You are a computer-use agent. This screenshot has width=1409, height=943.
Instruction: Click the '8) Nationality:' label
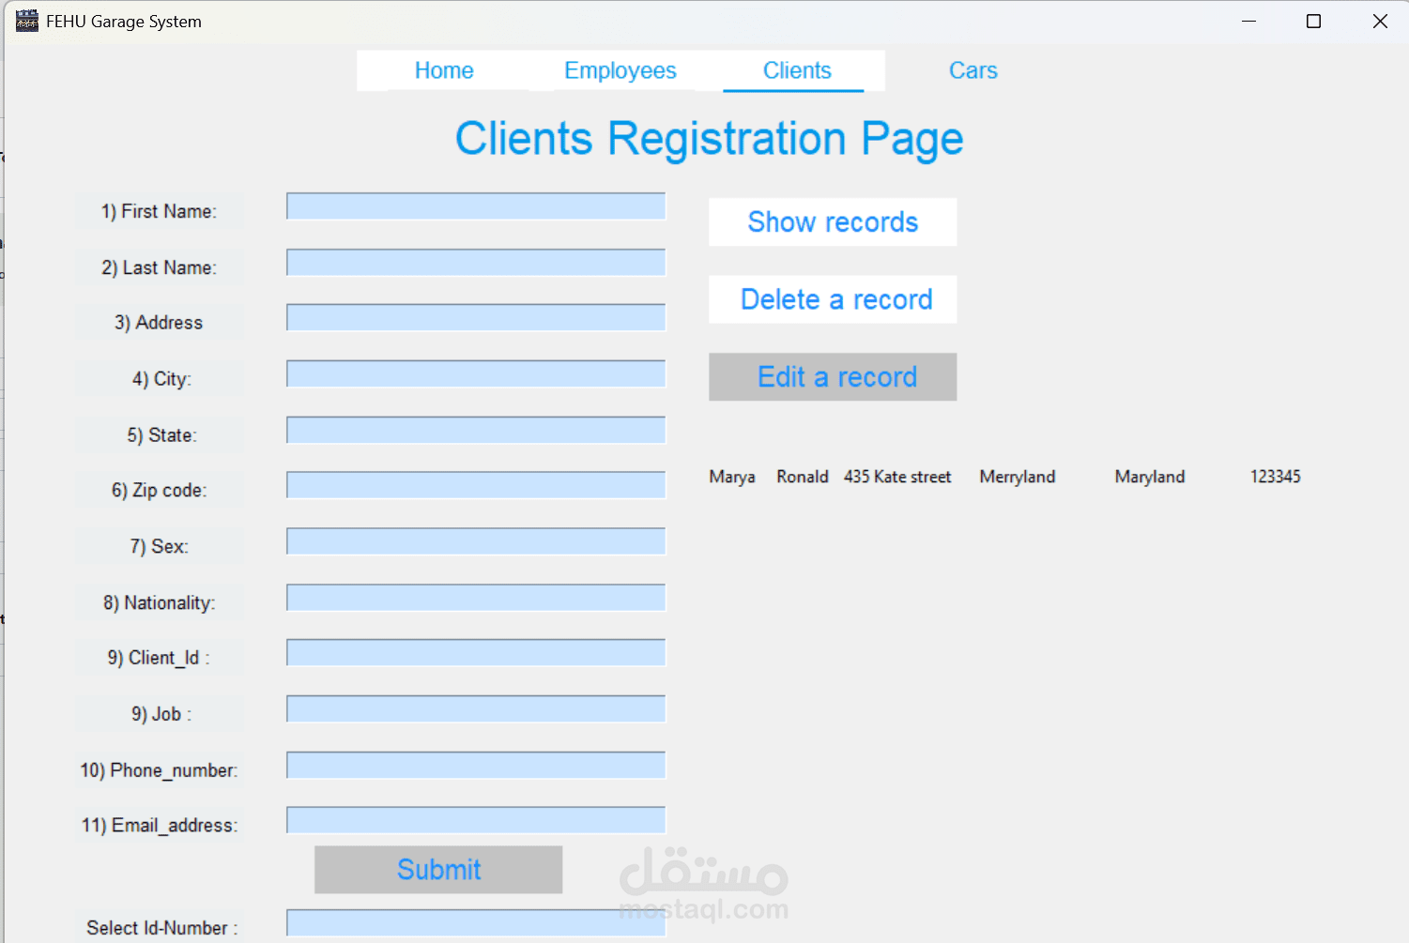160,602
